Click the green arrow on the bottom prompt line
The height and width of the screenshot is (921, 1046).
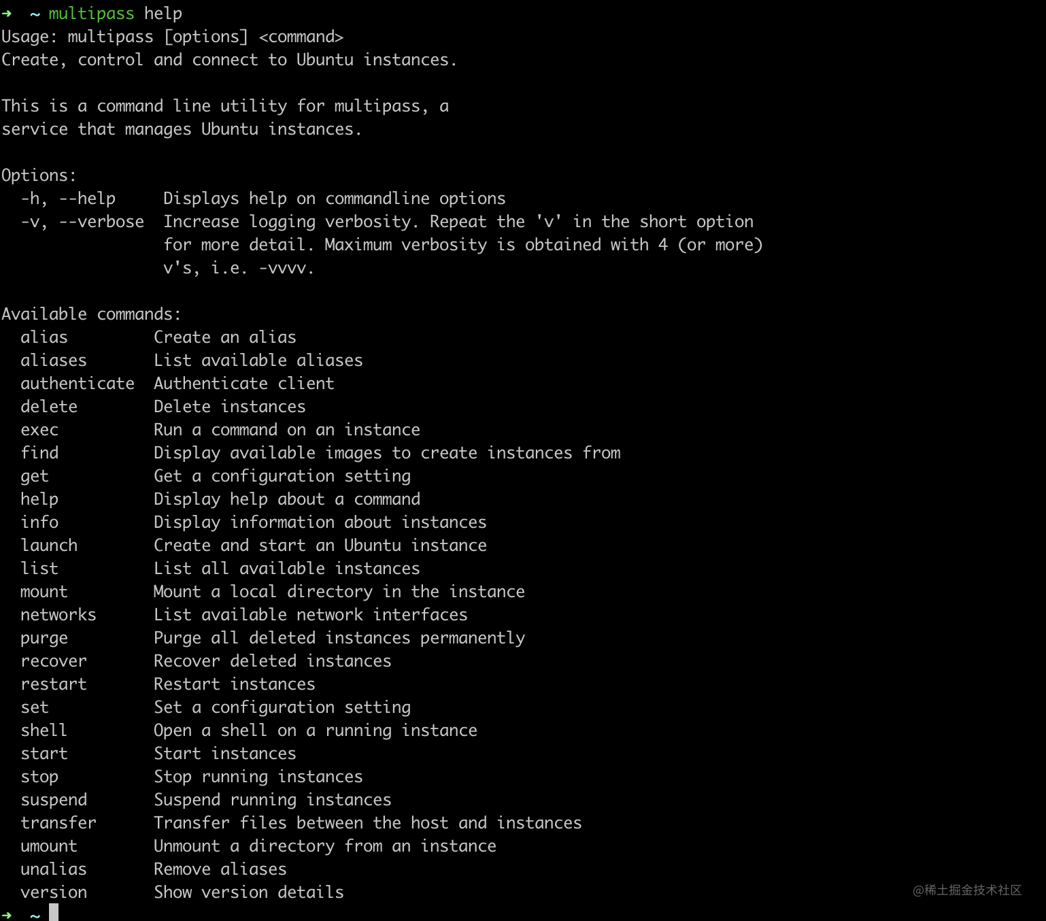[7, 915]
